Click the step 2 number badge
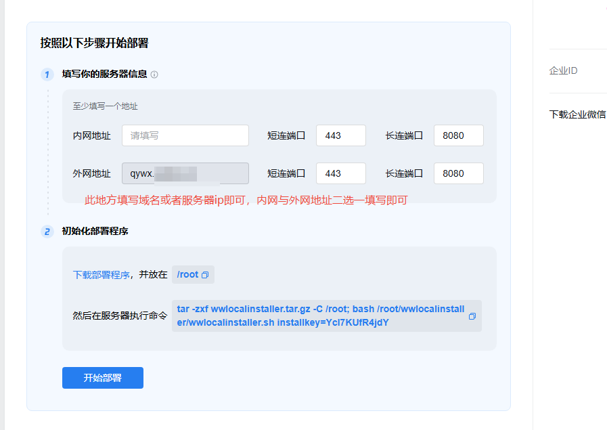Screen dimensions: 607x430 (47, 232)
